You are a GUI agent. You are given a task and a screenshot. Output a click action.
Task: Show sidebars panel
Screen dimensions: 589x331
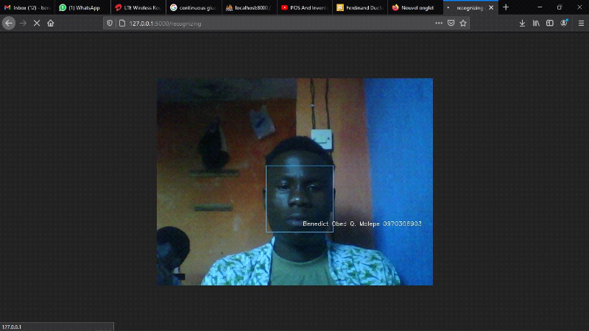pyautogui.click(x=550, y=24)
